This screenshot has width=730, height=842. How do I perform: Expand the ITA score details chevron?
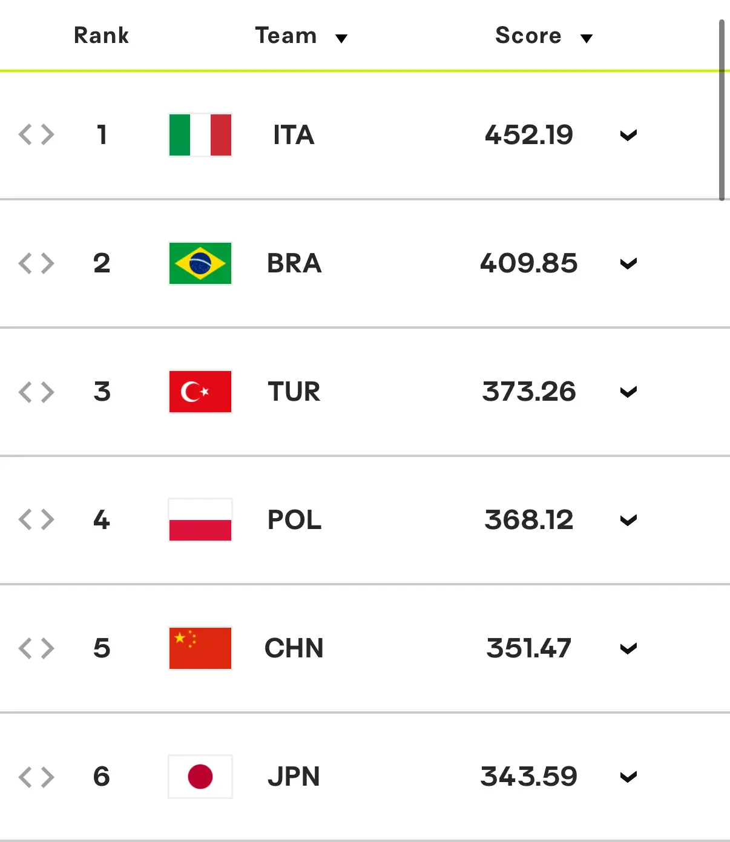coord(628,136)
